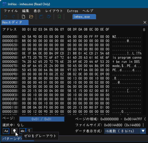Click ASCII text 'mode.$..PE..d...'
Screen dimensions: 148x143
coord(126,66)
